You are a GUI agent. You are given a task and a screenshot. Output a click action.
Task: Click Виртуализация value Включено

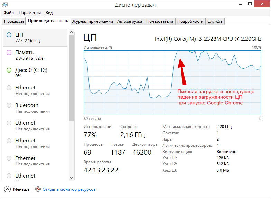pos(226,152)
